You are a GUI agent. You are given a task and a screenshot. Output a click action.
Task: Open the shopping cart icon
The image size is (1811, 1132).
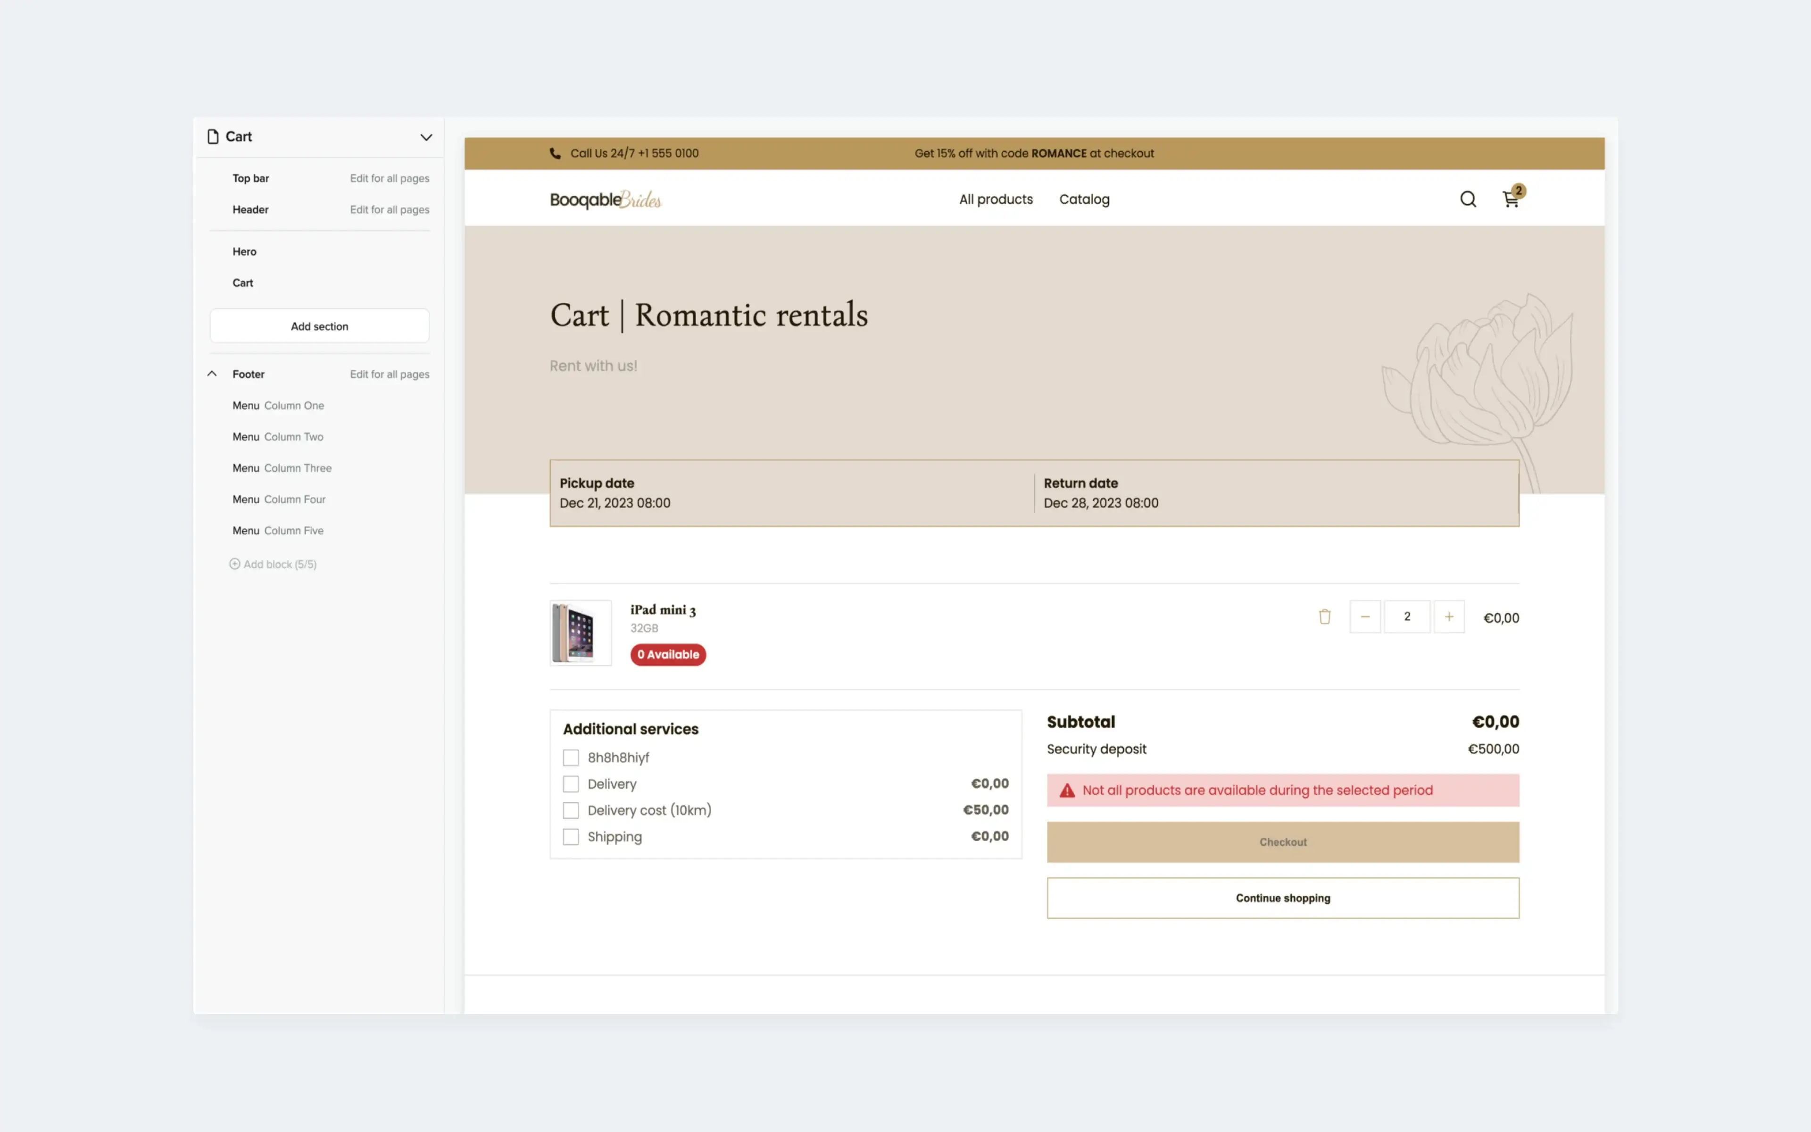coord(1510,199)
